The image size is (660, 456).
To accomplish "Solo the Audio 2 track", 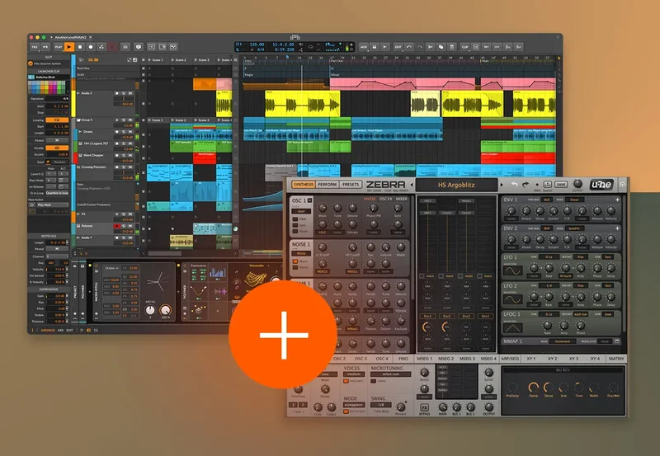I will [124, 93].
